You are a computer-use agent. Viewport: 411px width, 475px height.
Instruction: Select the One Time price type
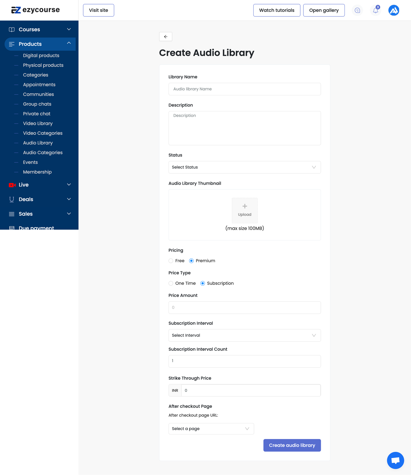click(171, 283)
